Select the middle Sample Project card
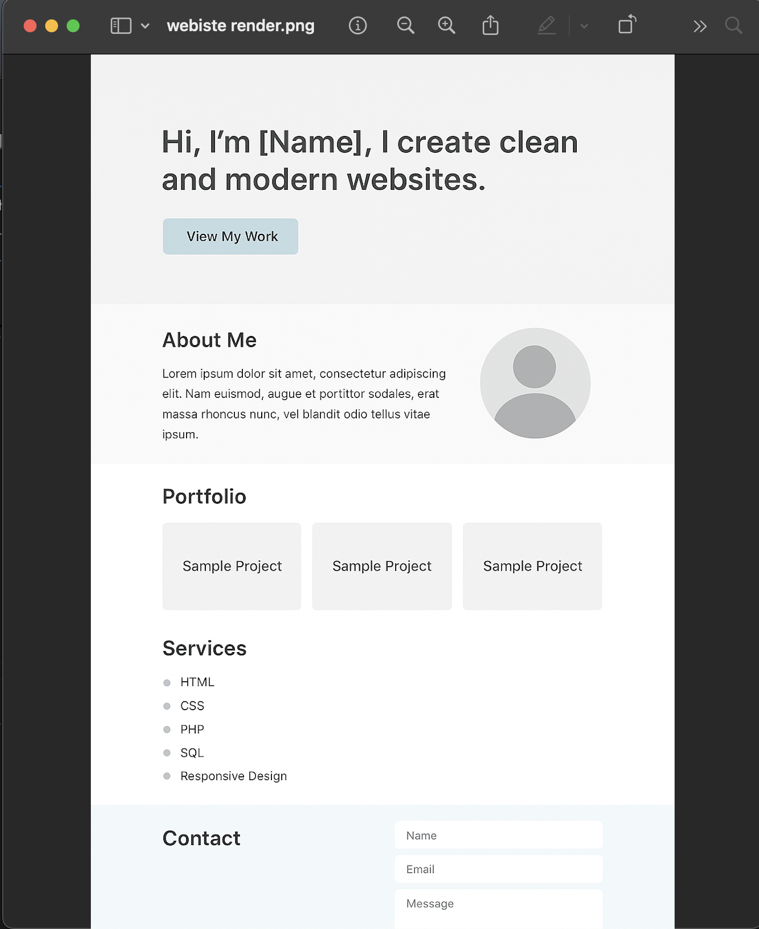The width and height of the screenshot is (759, 929). pyautogui.click(x=382, y=566)
